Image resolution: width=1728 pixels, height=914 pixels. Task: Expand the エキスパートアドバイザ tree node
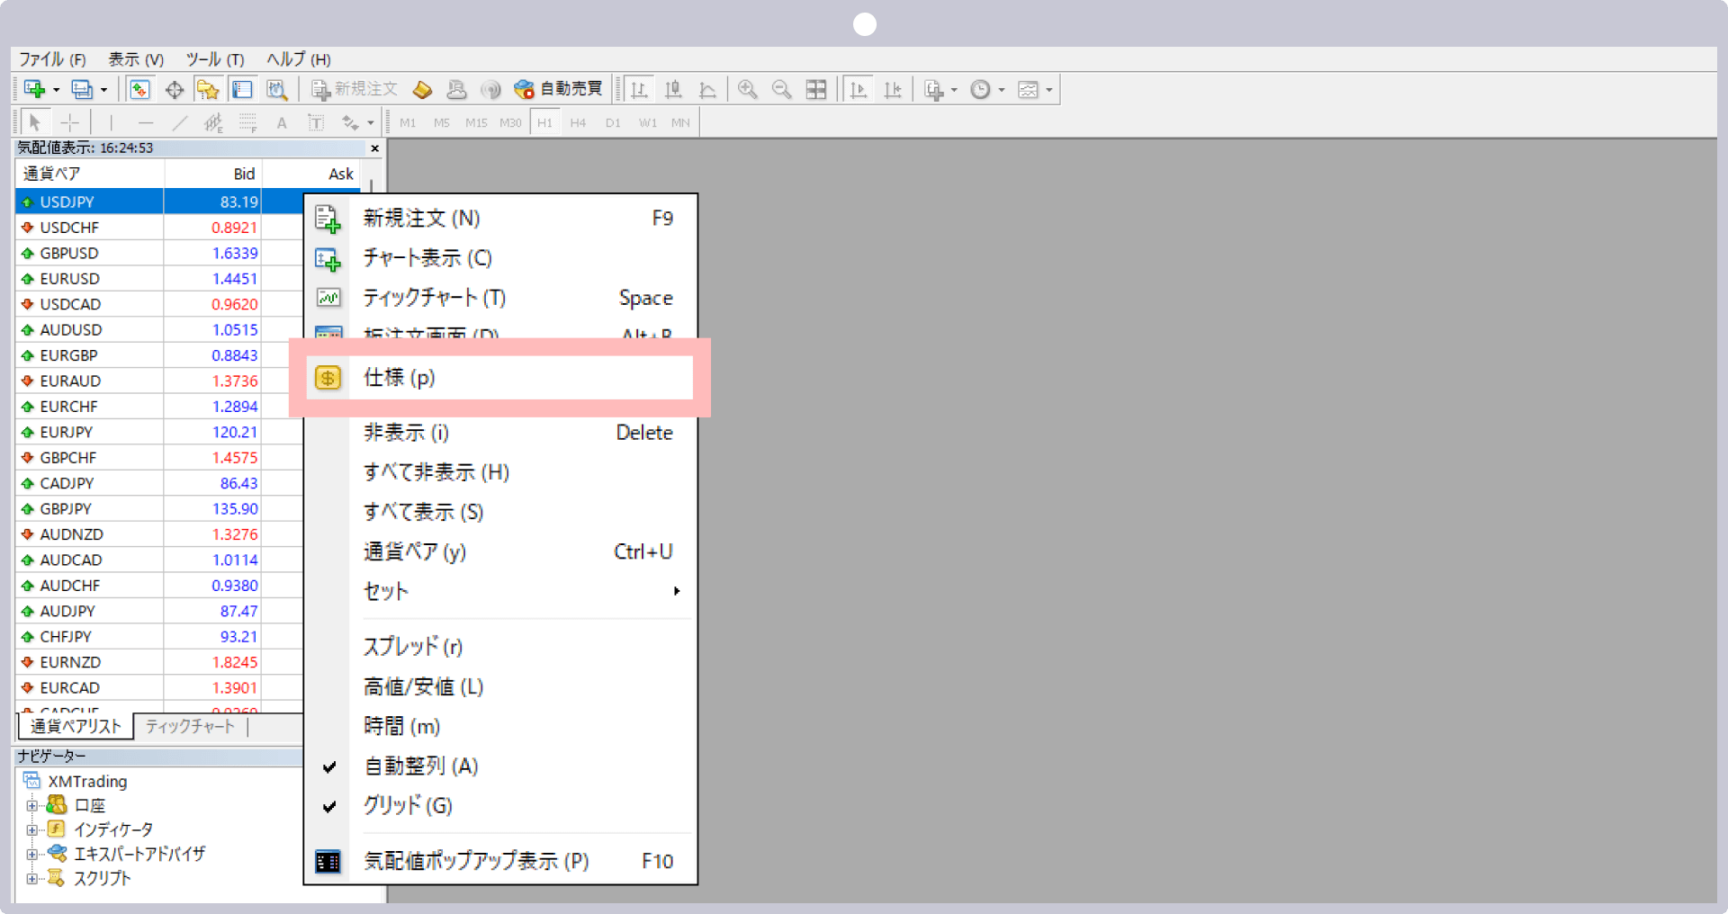pos(31,854)
